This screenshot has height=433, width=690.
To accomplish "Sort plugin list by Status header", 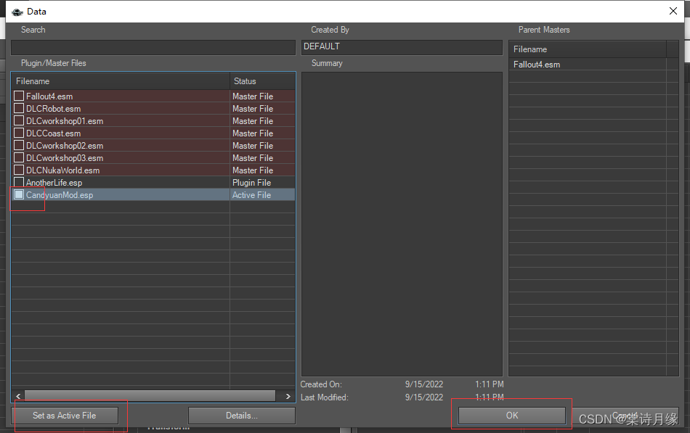I will (x=262, y=81).
